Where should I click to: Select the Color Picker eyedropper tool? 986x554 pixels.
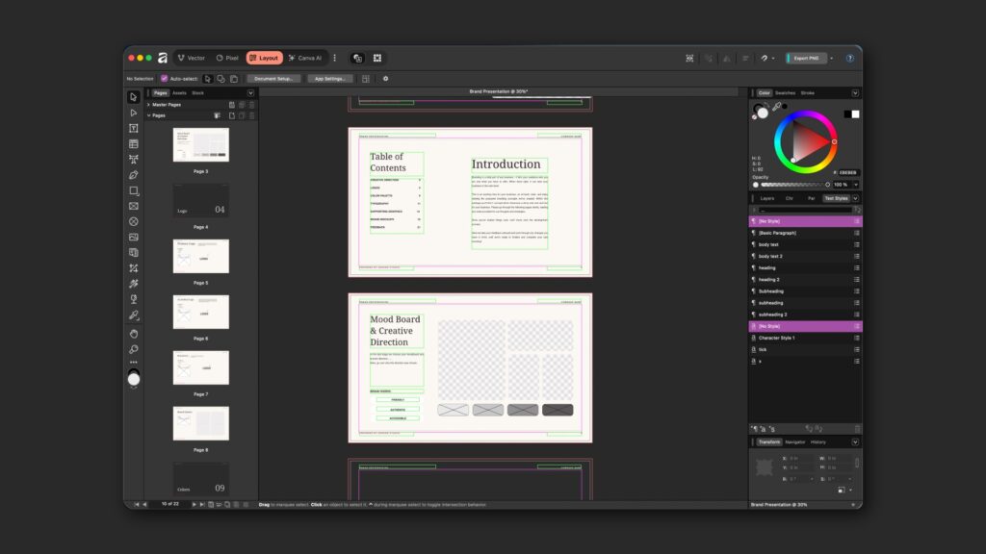point(133,315)
